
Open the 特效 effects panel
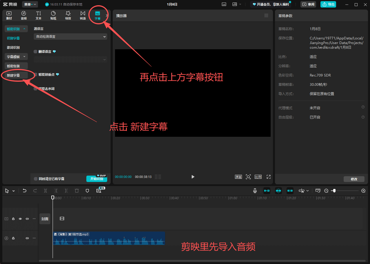68,15
